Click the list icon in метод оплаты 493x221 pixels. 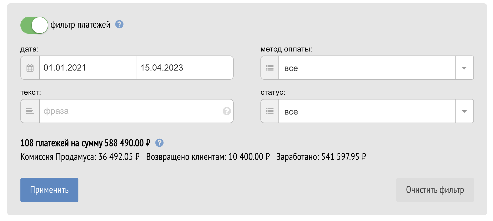point(270,68)
